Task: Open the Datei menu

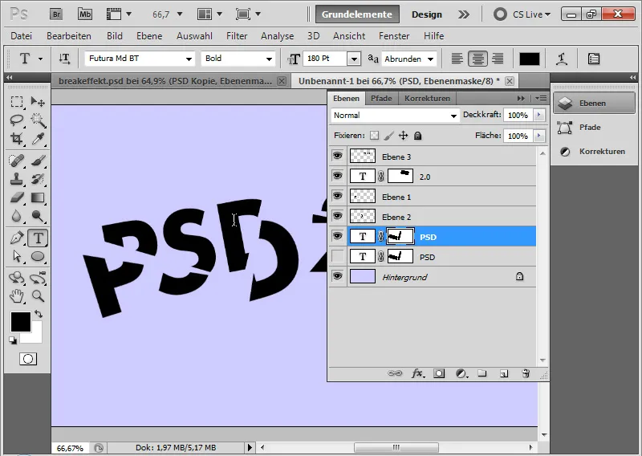Action: (x=22, y=36)
